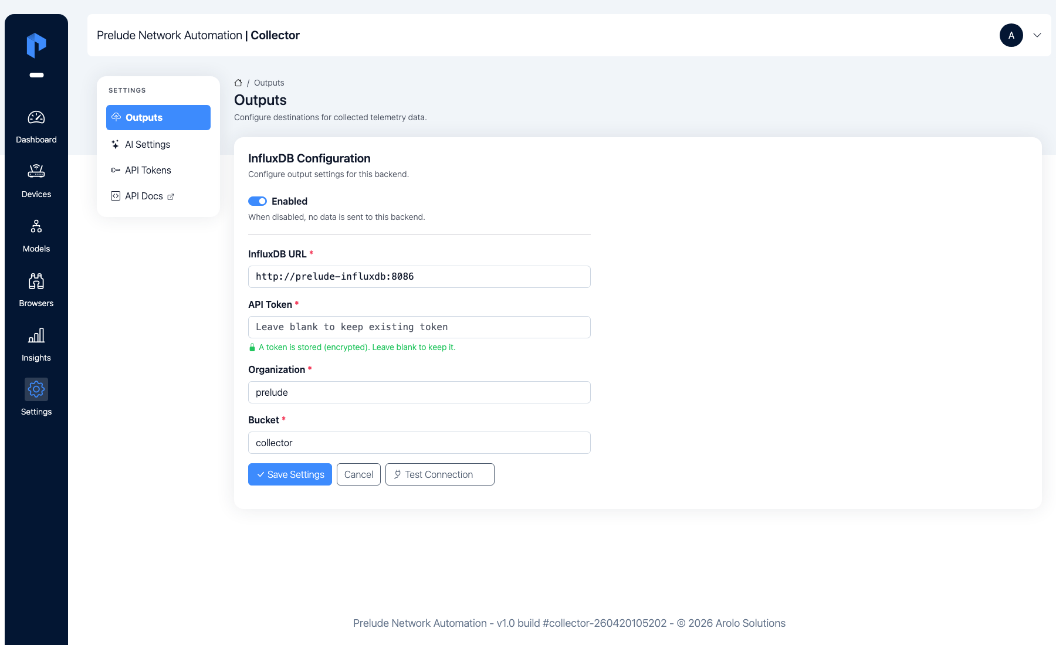Click the Enabled label text
This screenshot has width=1056, height=645.
tap(289, 201)
